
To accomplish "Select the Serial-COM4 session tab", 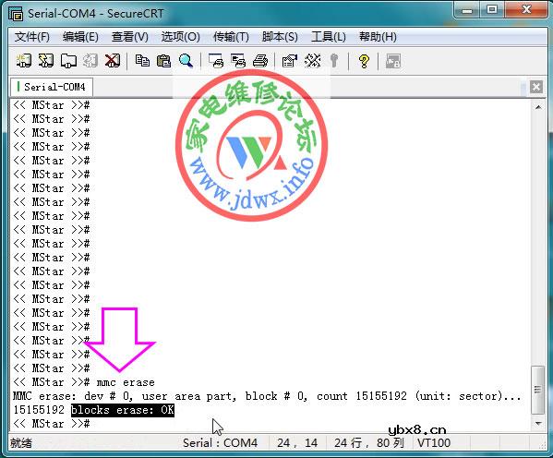I will [52, 87].
